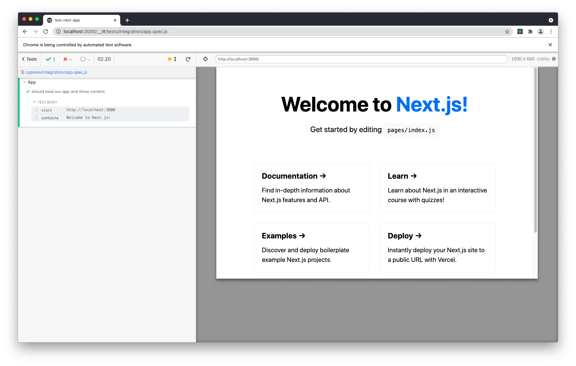Screen dimensions: 576x366
Task: Open the Chrome extensions puzzle icon
Action: tap(530, 31)
